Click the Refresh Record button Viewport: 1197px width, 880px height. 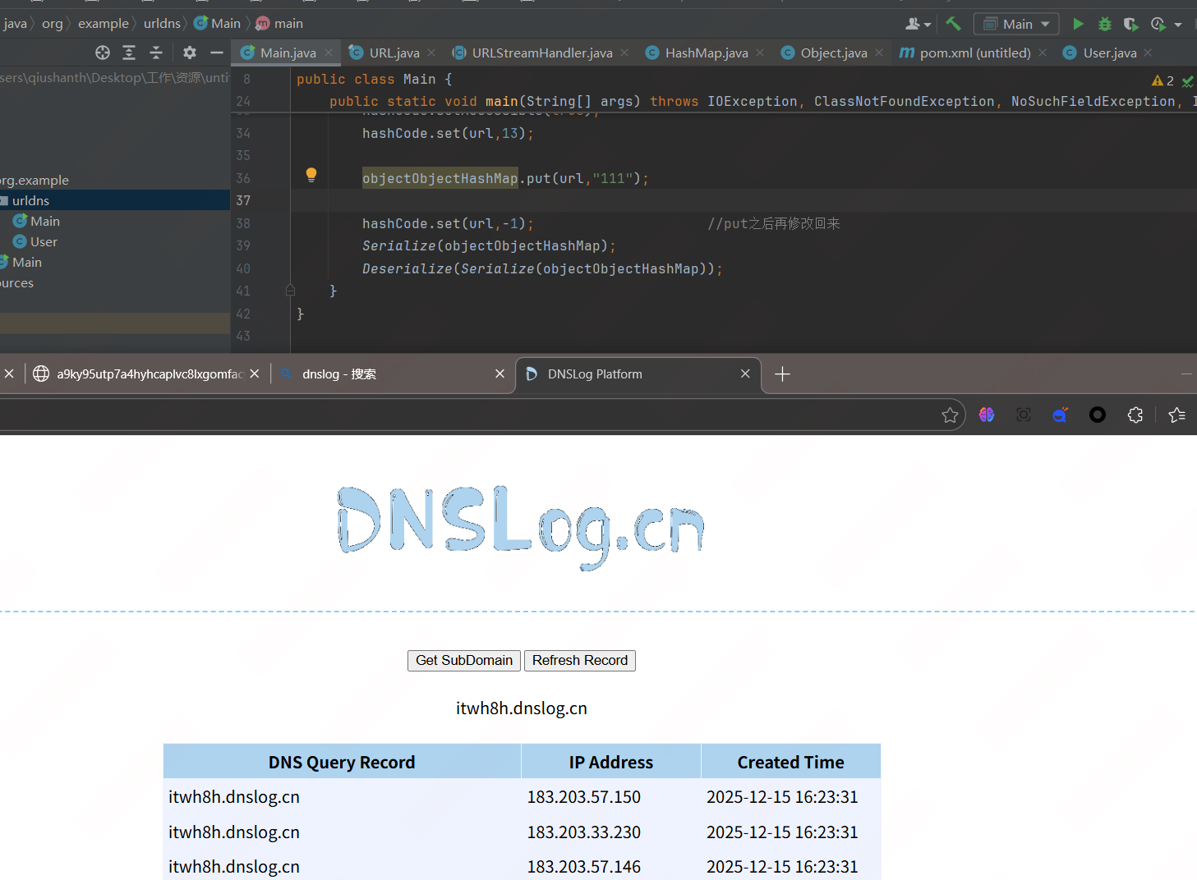point(580,661)
